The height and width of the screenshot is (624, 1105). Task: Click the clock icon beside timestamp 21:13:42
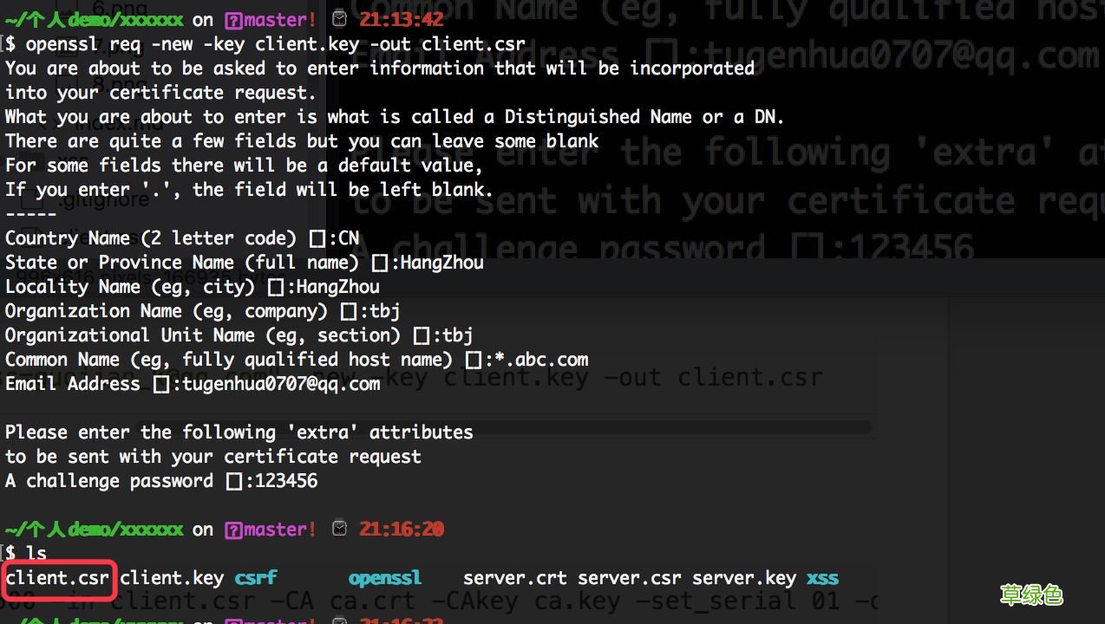tap(339, 17)
